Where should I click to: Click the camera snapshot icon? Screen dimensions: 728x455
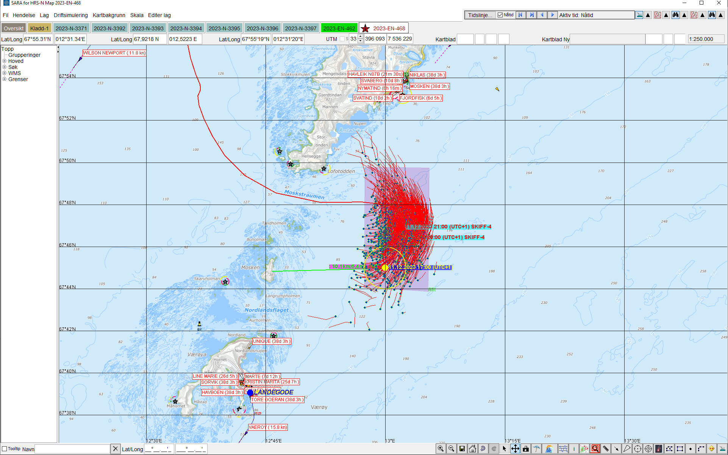point(526,449)
